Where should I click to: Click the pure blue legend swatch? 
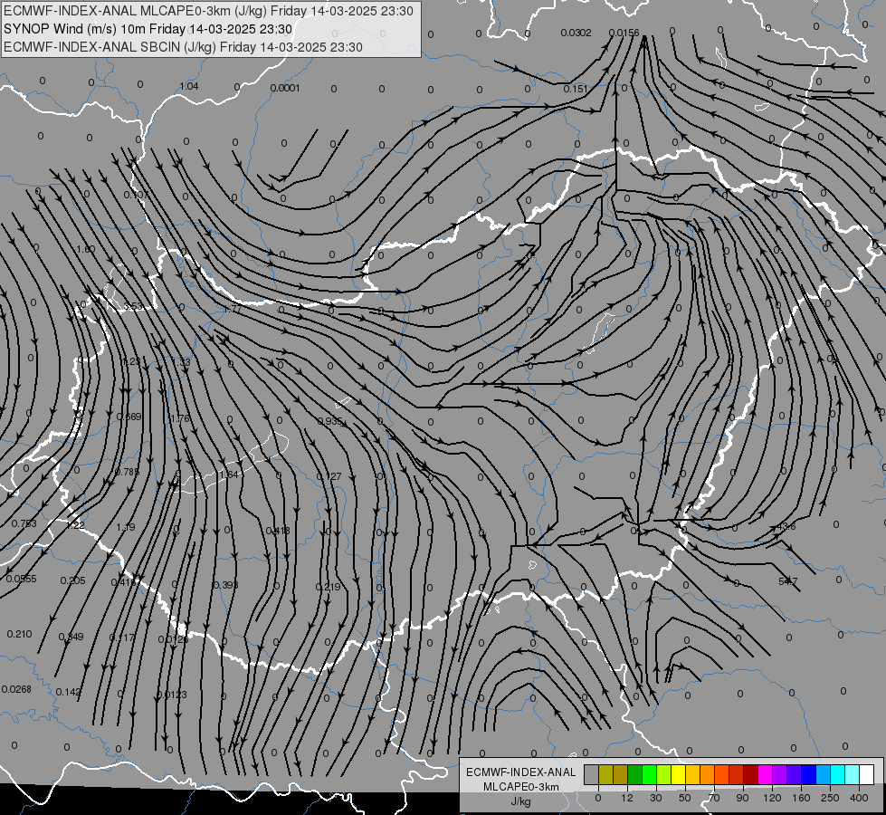tap(808, 774)
